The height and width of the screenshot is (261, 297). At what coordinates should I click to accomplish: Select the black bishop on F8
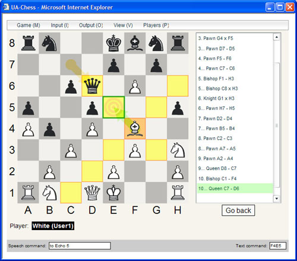[135, 43]
